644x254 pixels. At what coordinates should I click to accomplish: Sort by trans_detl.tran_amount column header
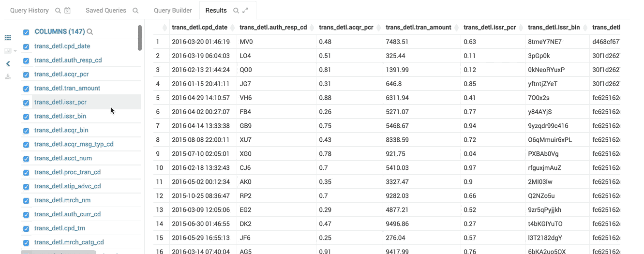tap(418, 28)
